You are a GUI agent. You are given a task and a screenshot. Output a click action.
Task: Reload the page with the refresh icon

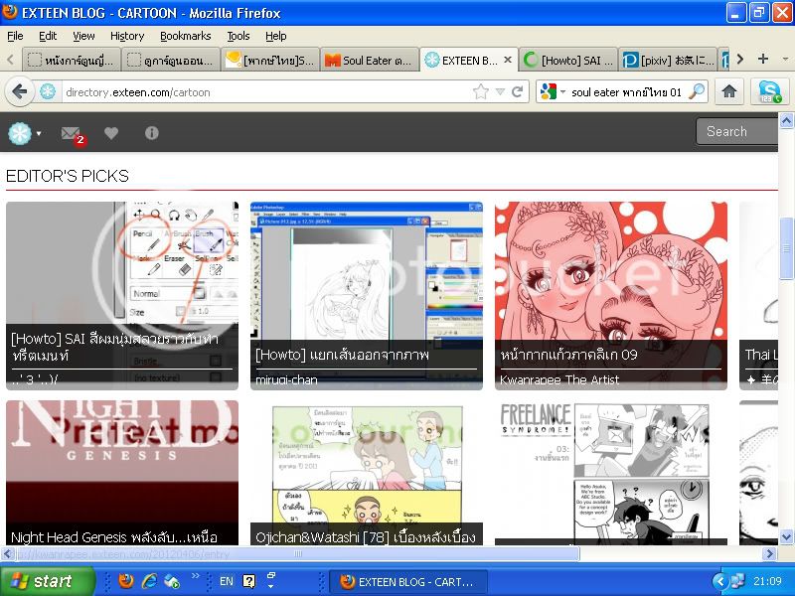pyautogui.click(x=517, y=91)
